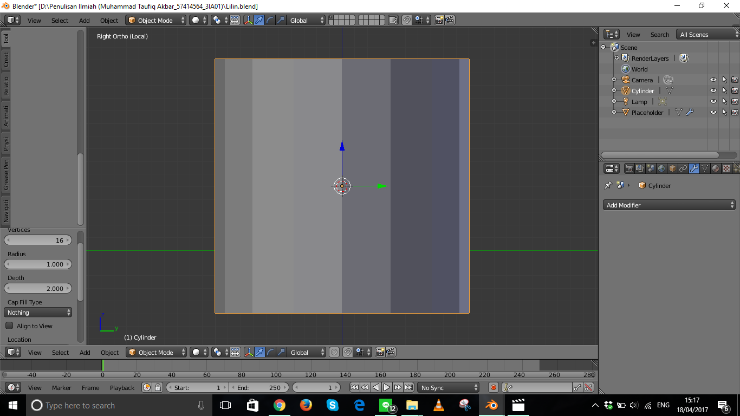740x416 pixels.
Task: Click the Radius field showing 1.000
Action: point(38,264)
